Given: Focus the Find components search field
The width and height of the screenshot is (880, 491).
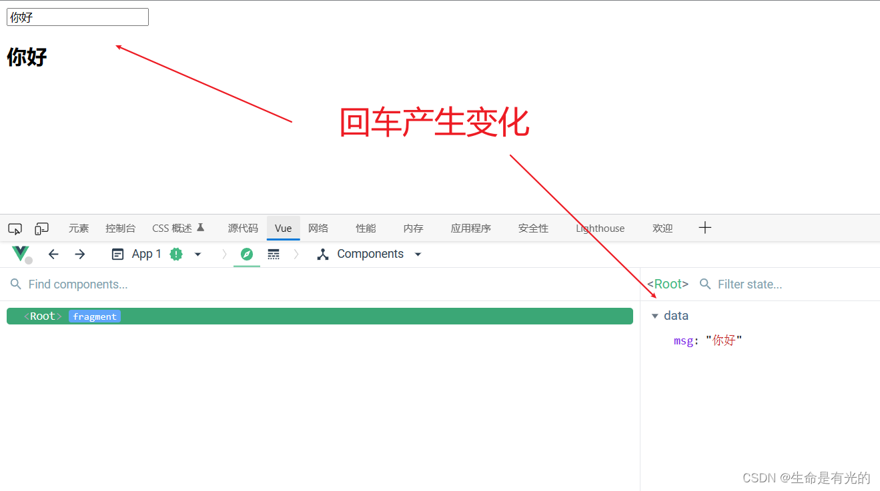Looking at the screenshot, I should tap(320, 284).
